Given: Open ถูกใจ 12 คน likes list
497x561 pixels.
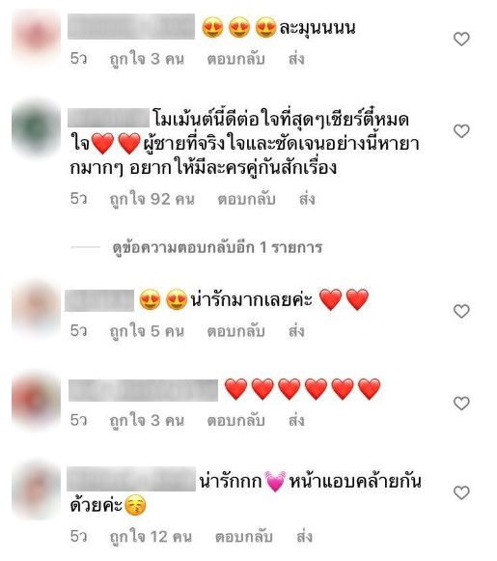Looking at the screenshot, I should (151, 537).
